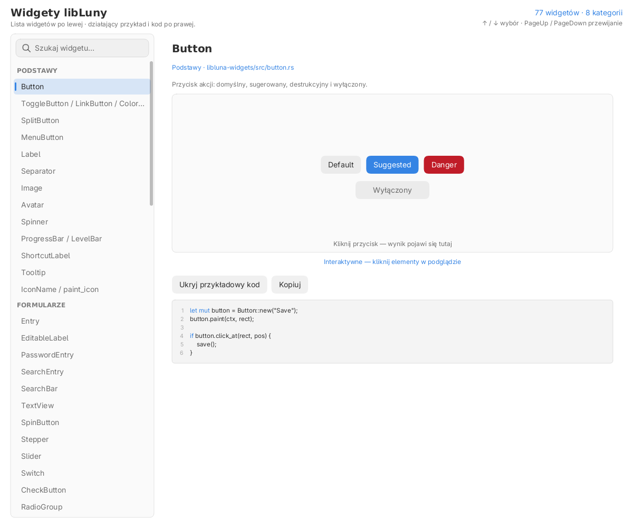This screenshot has width=633, height=528.
Task: Focus the 'Szukaj widgetu...' search field
Action: (82, 48)
